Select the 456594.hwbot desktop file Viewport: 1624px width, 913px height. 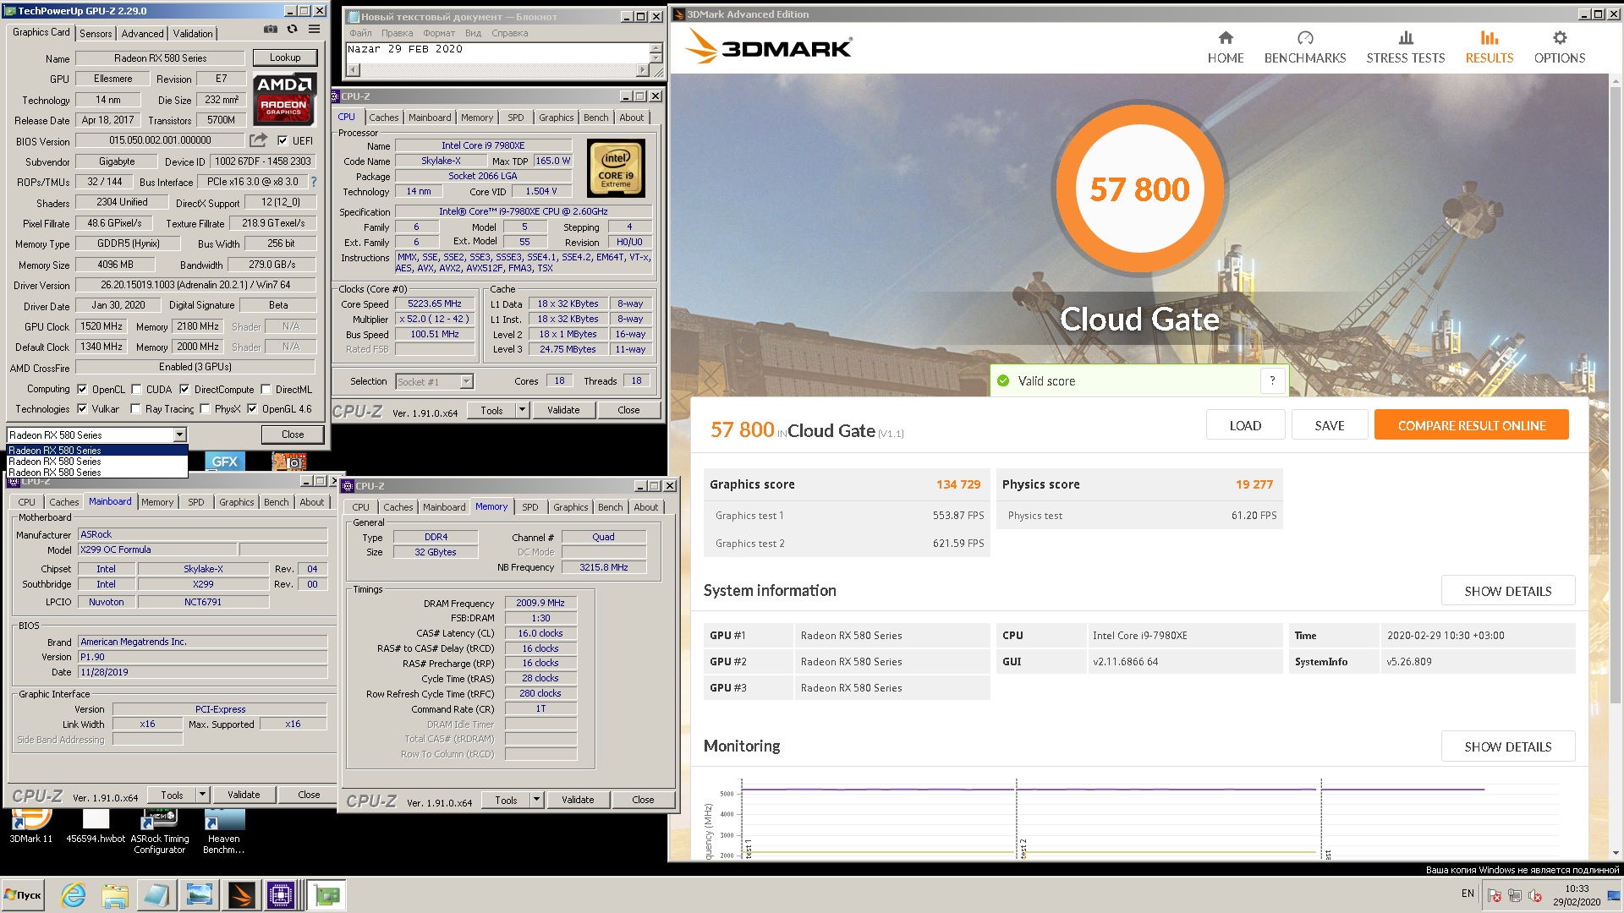[96, 827]
